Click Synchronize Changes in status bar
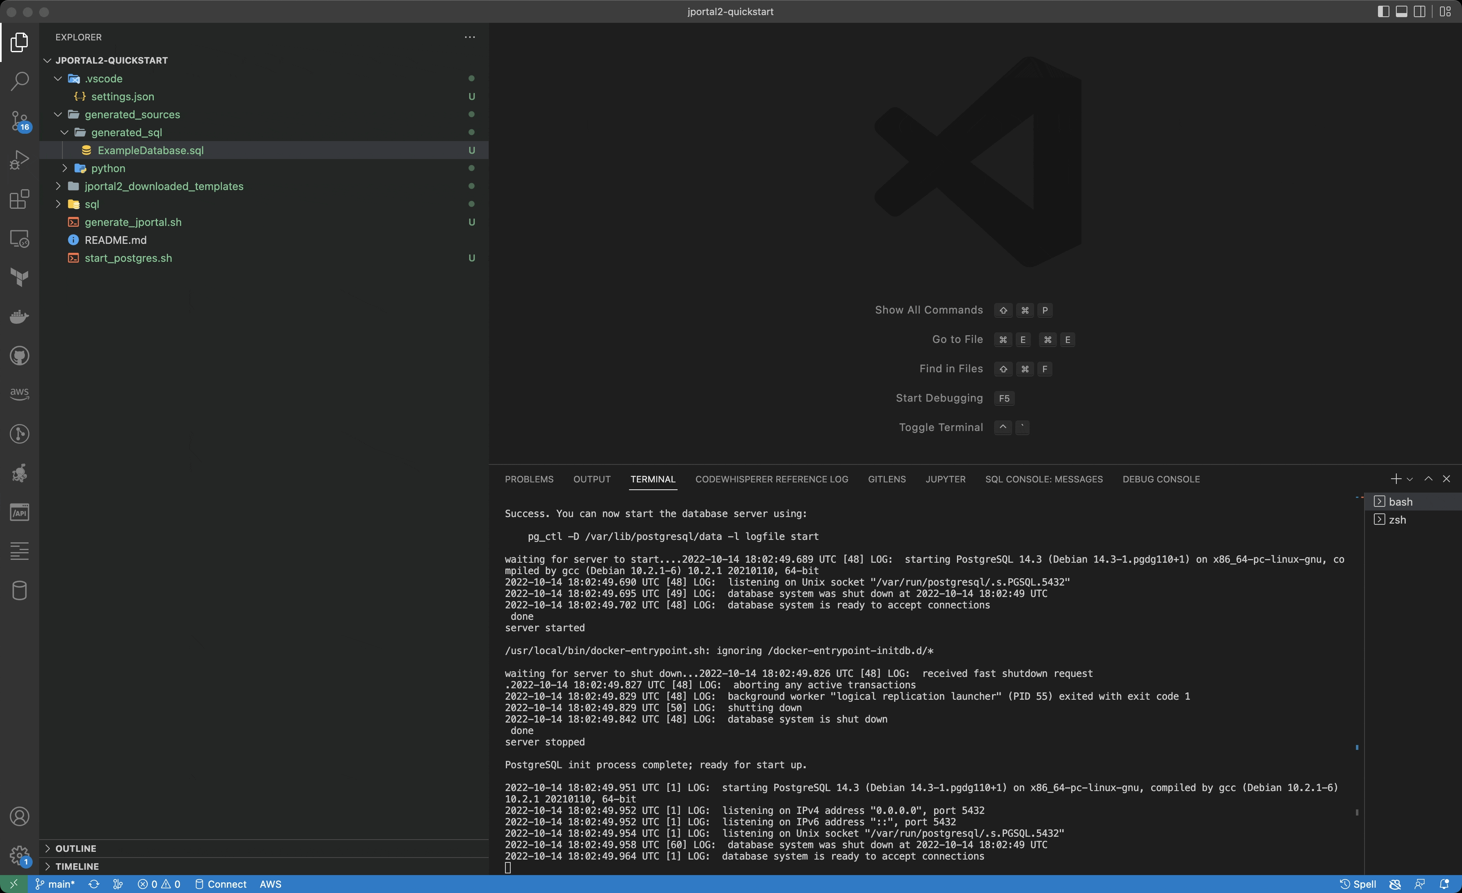The width and height of the screenshot is (1462, 893). coord(94,884)
